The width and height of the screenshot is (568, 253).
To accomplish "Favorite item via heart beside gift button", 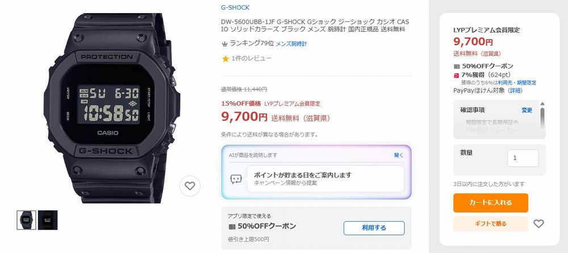I will point(538,224).
